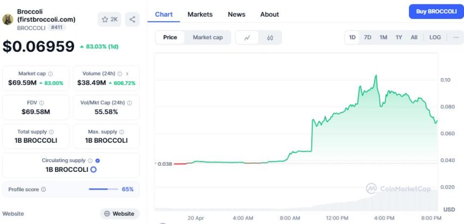Show Volume (24h) info icon
Image resolution: width=464 pixels, height=224 pixels.
(x=120, y=74)
